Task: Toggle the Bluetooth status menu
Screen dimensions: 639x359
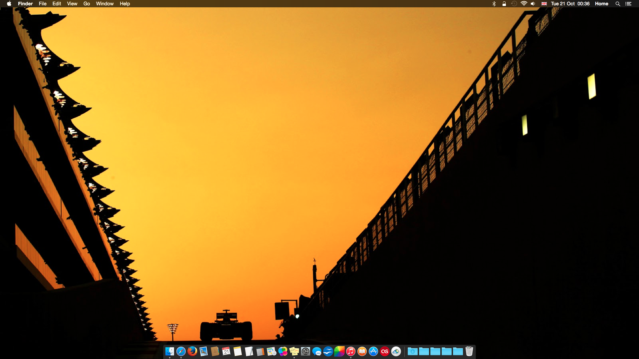Action: 494,4
